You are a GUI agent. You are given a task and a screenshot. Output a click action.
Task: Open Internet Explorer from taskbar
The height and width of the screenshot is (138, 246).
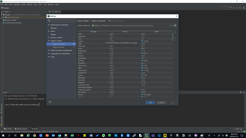tap(28, 136)
